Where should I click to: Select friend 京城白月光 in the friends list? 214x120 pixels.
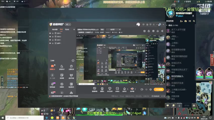click(180, 64)
